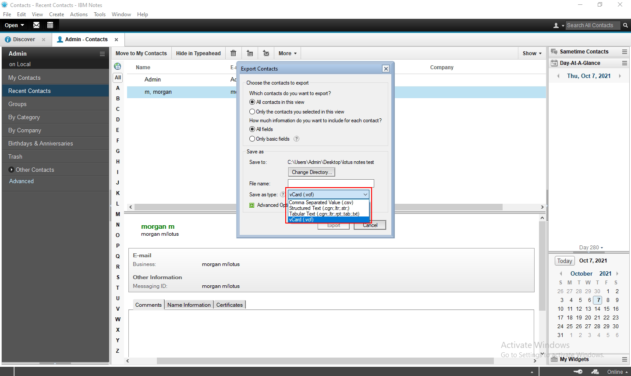Close the Admin - Contacts tab
The image size is (631, 376).
point(116,39)
